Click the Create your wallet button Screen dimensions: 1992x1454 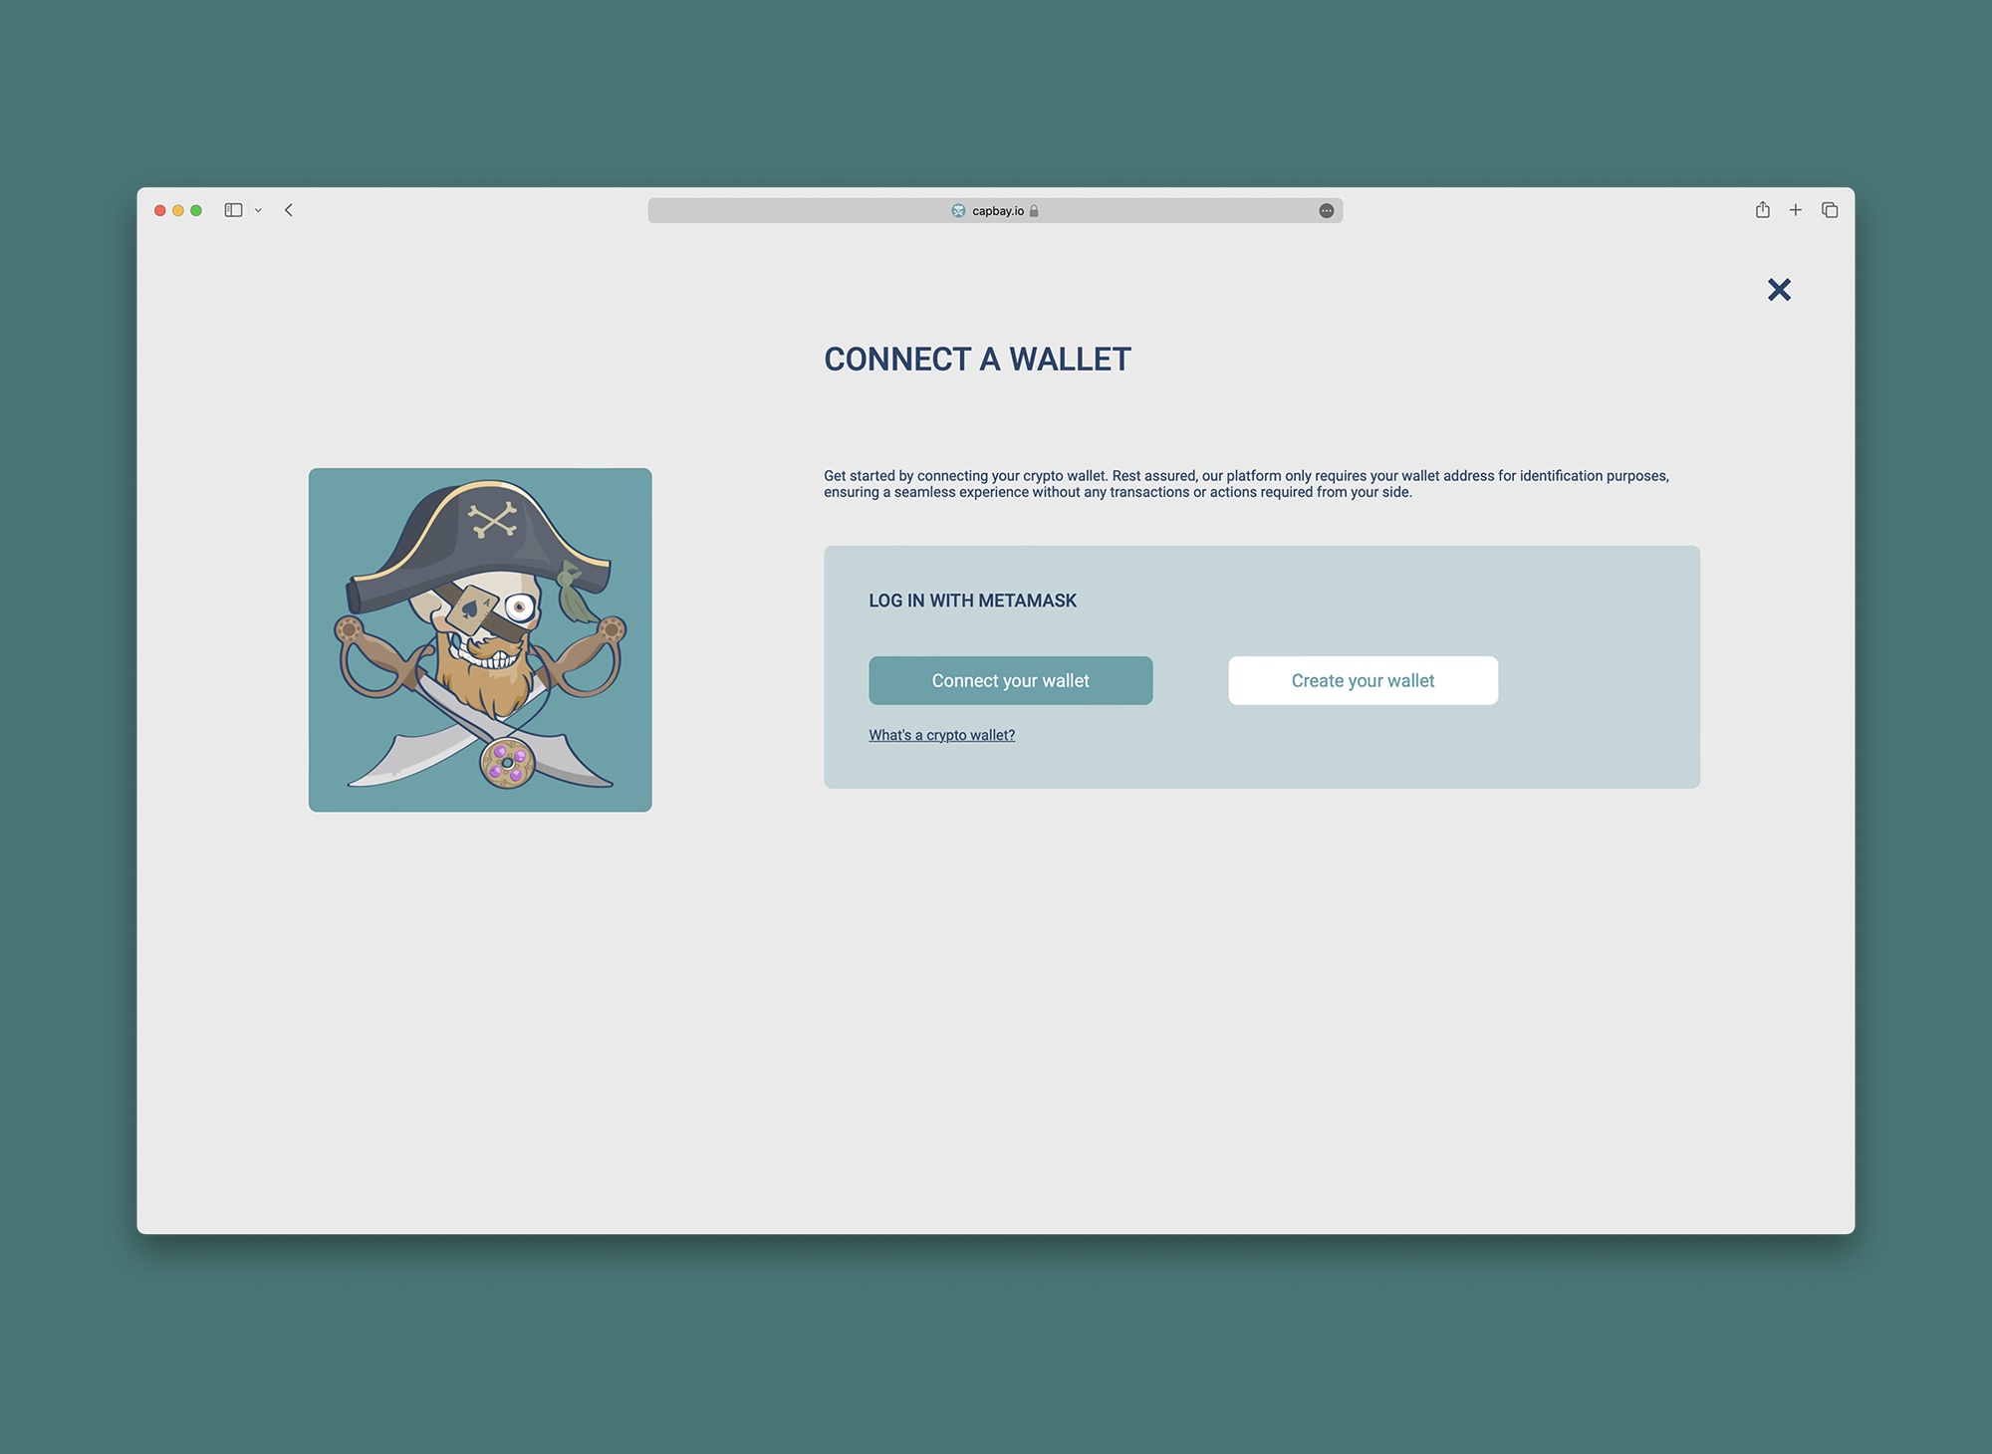(x=1363, y=680)
